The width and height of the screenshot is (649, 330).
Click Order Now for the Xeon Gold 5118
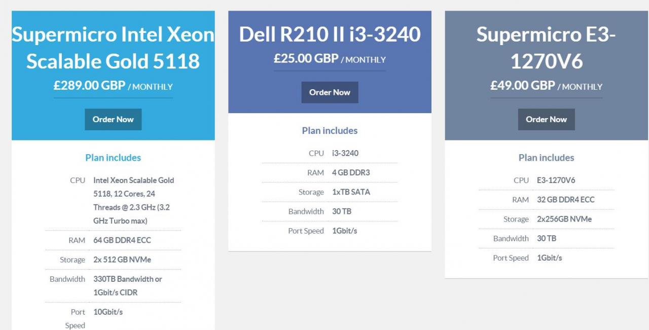[x=113, y=120]
